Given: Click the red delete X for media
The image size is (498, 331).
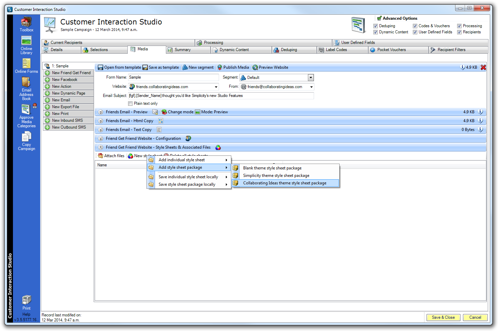Looking at the screenshot, I should 483,67.
